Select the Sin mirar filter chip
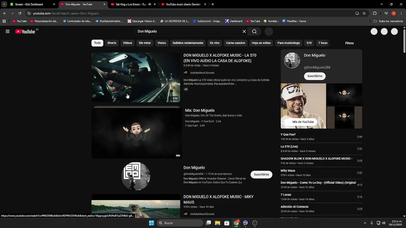 tap(145, 43)
